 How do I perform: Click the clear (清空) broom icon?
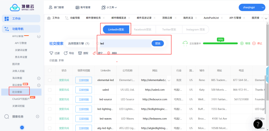click(x=94, y=53)
